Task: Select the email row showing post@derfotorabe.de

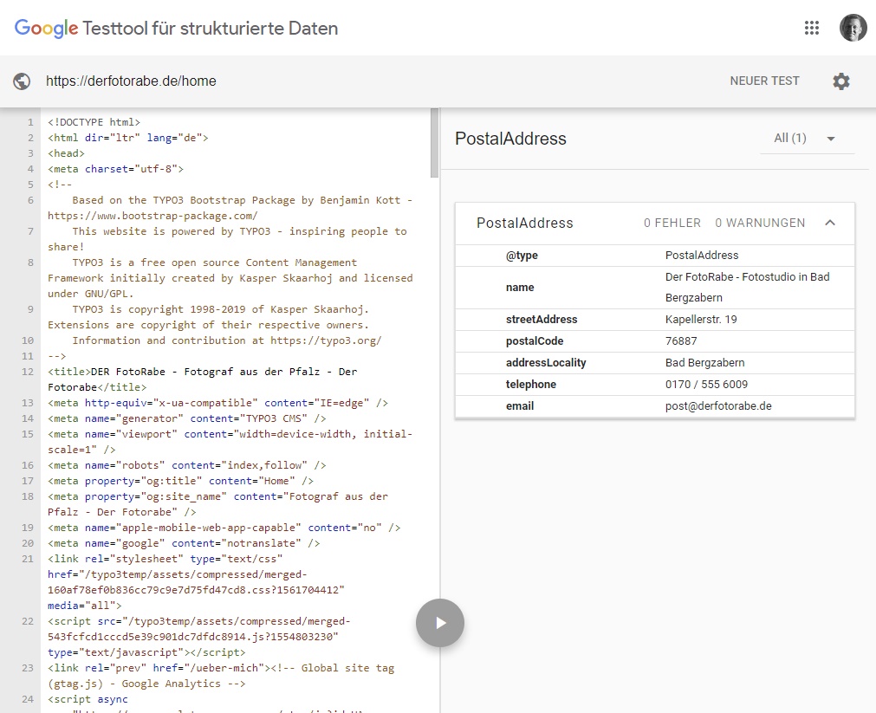Action: coord(654,405)
